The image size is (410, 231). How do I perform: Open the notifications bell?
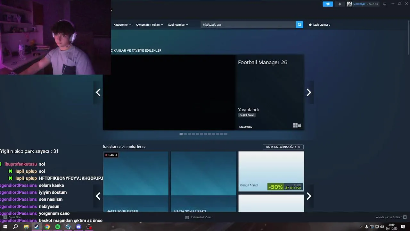340,4
